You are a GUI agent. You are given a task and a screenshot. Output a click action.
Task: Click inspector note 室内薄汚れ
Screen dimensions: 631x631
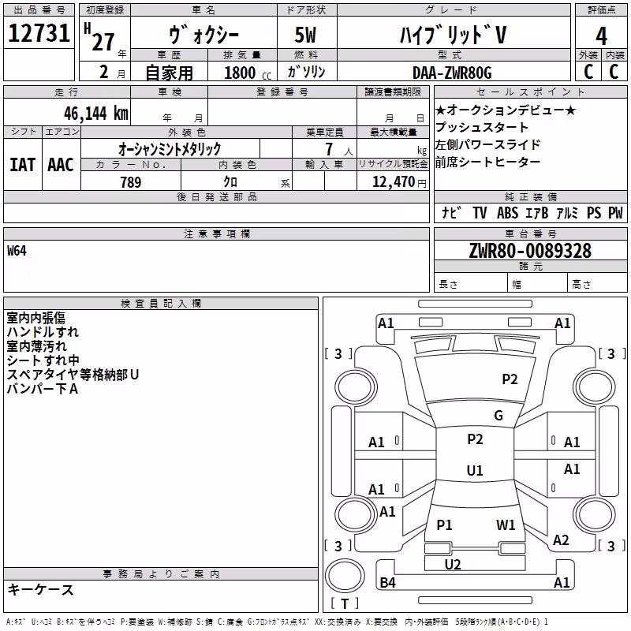pyautogui.click(x=36, y=346)
